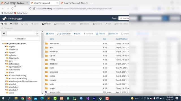The width and height of the screenshot is (181, 101).
Task: Click the Download toolbar item
Action: pyautogui.click(x=59, y=24)
